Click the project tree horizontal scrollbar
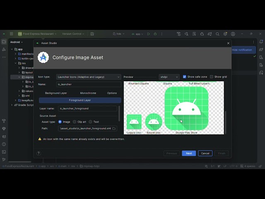 tap(20, 162)
